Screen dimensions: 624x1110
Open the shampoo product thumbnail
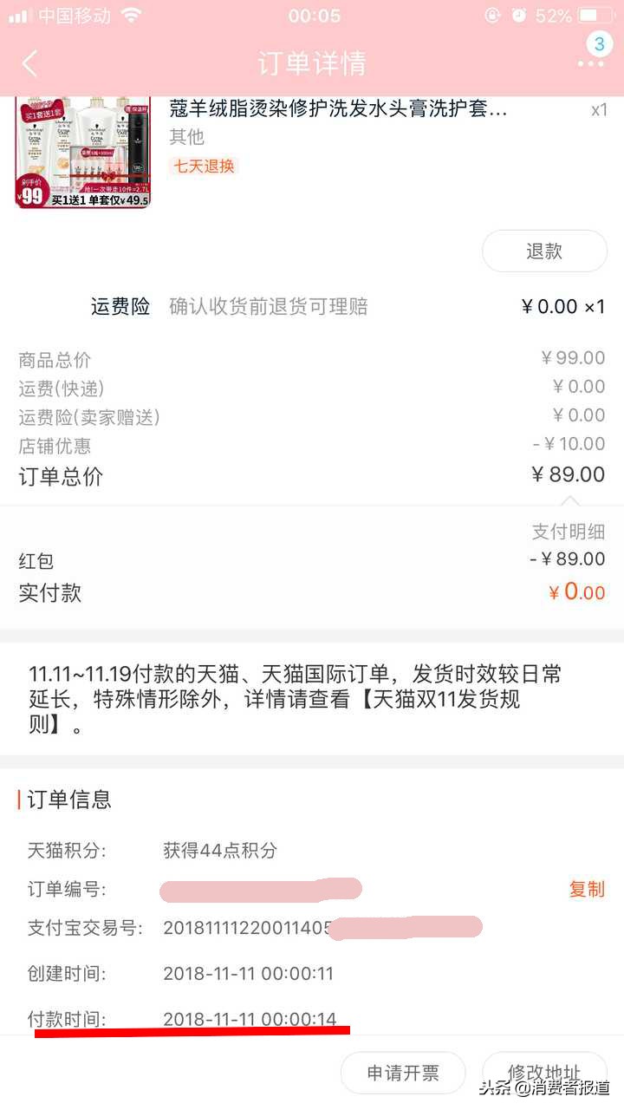pos(83,152)
